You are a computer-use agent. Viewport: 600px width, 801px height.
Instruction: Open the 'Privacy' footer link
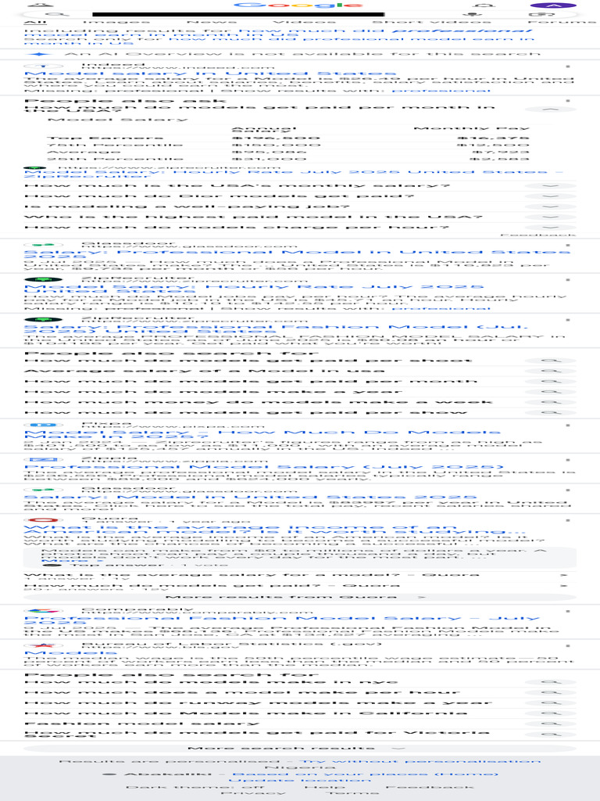pos(253,793)
